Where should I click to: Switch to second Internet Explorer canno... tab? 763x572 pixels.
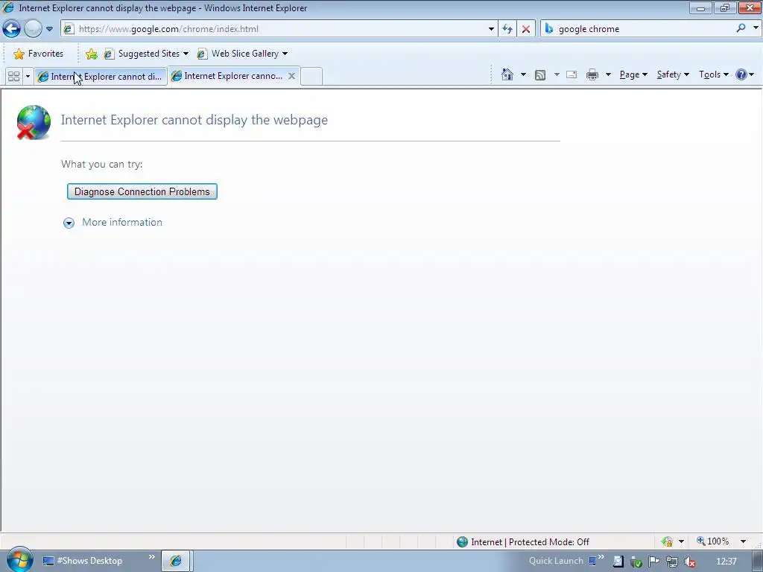228,76
